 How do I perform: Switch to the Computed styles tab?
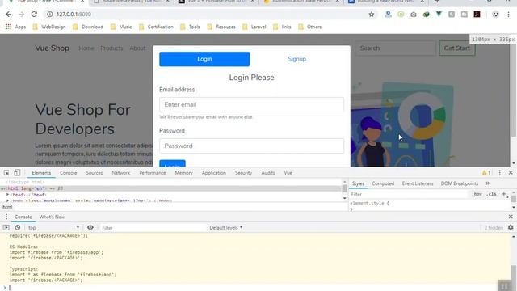383,183
